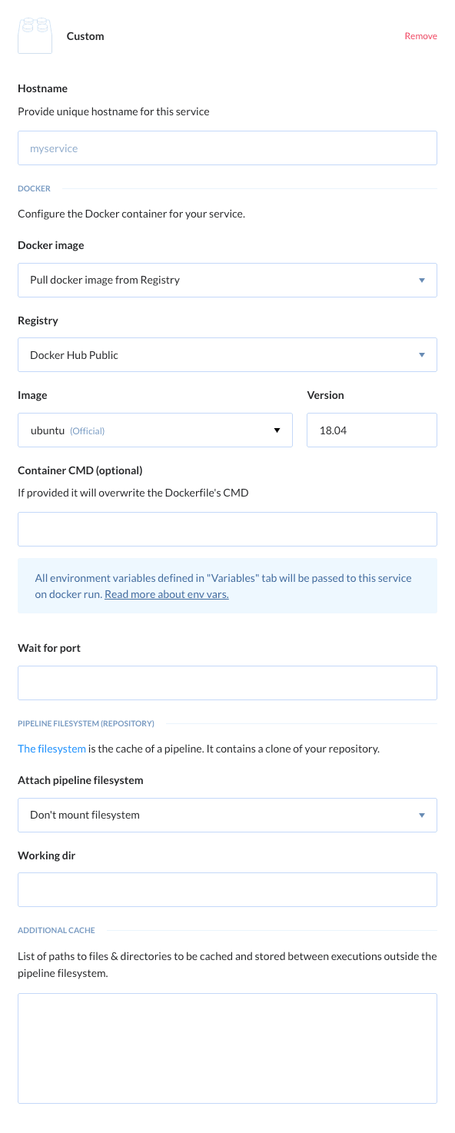Remove the Custom service
Screen dimensions: 455x1133
pyautogui.click(x=420, y=35)
